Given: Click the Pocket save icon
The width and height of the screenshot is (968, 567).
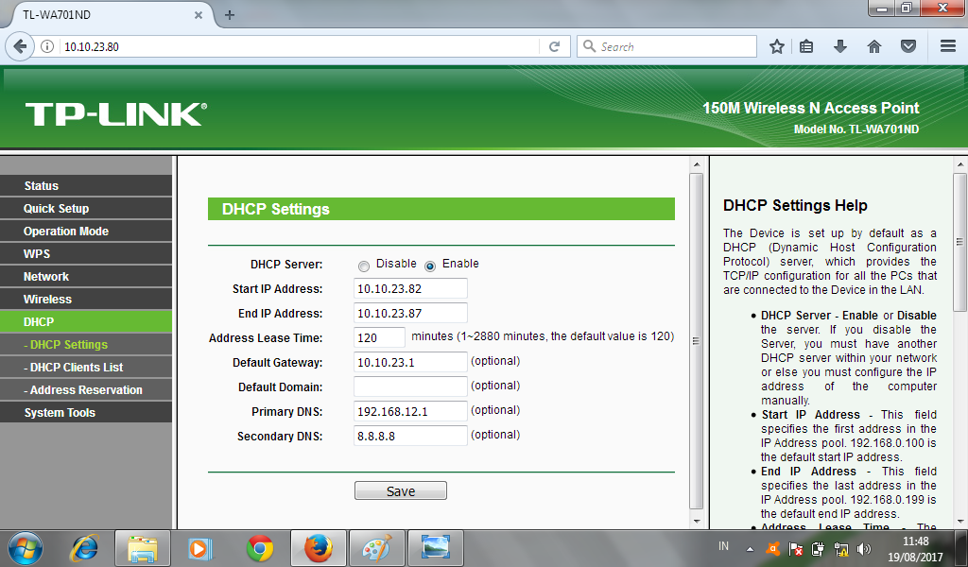Looking at the screenshot, I should 908,46.
